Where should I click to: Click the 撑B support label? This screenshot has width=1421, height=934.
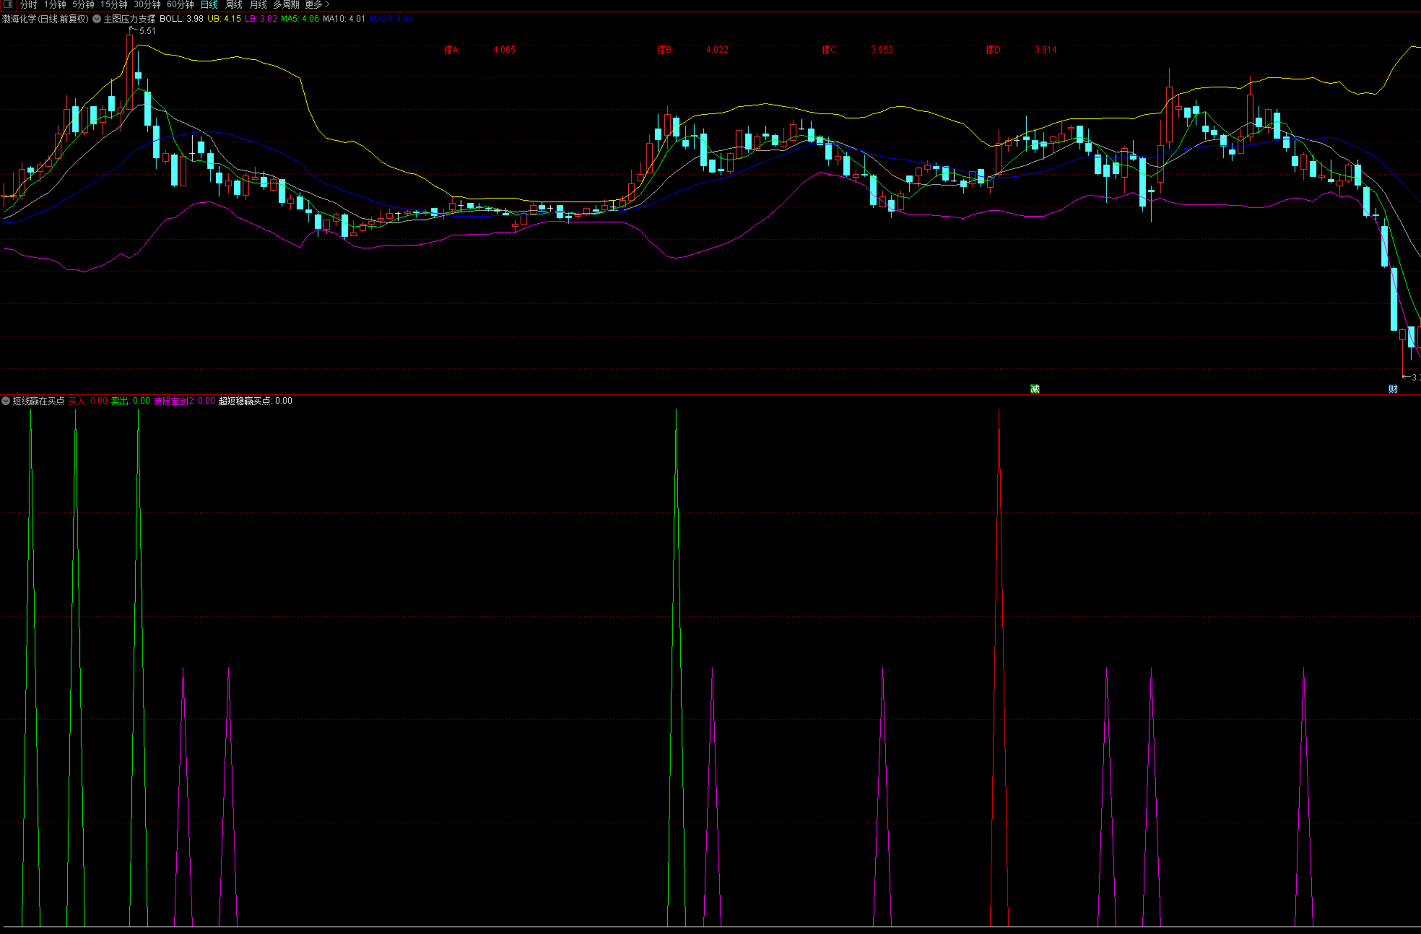pos(665,50)
